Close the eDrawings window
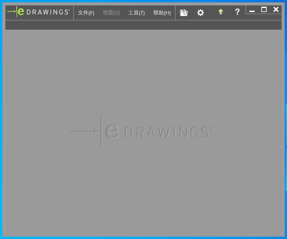287x239 pixels. [276, 10]
